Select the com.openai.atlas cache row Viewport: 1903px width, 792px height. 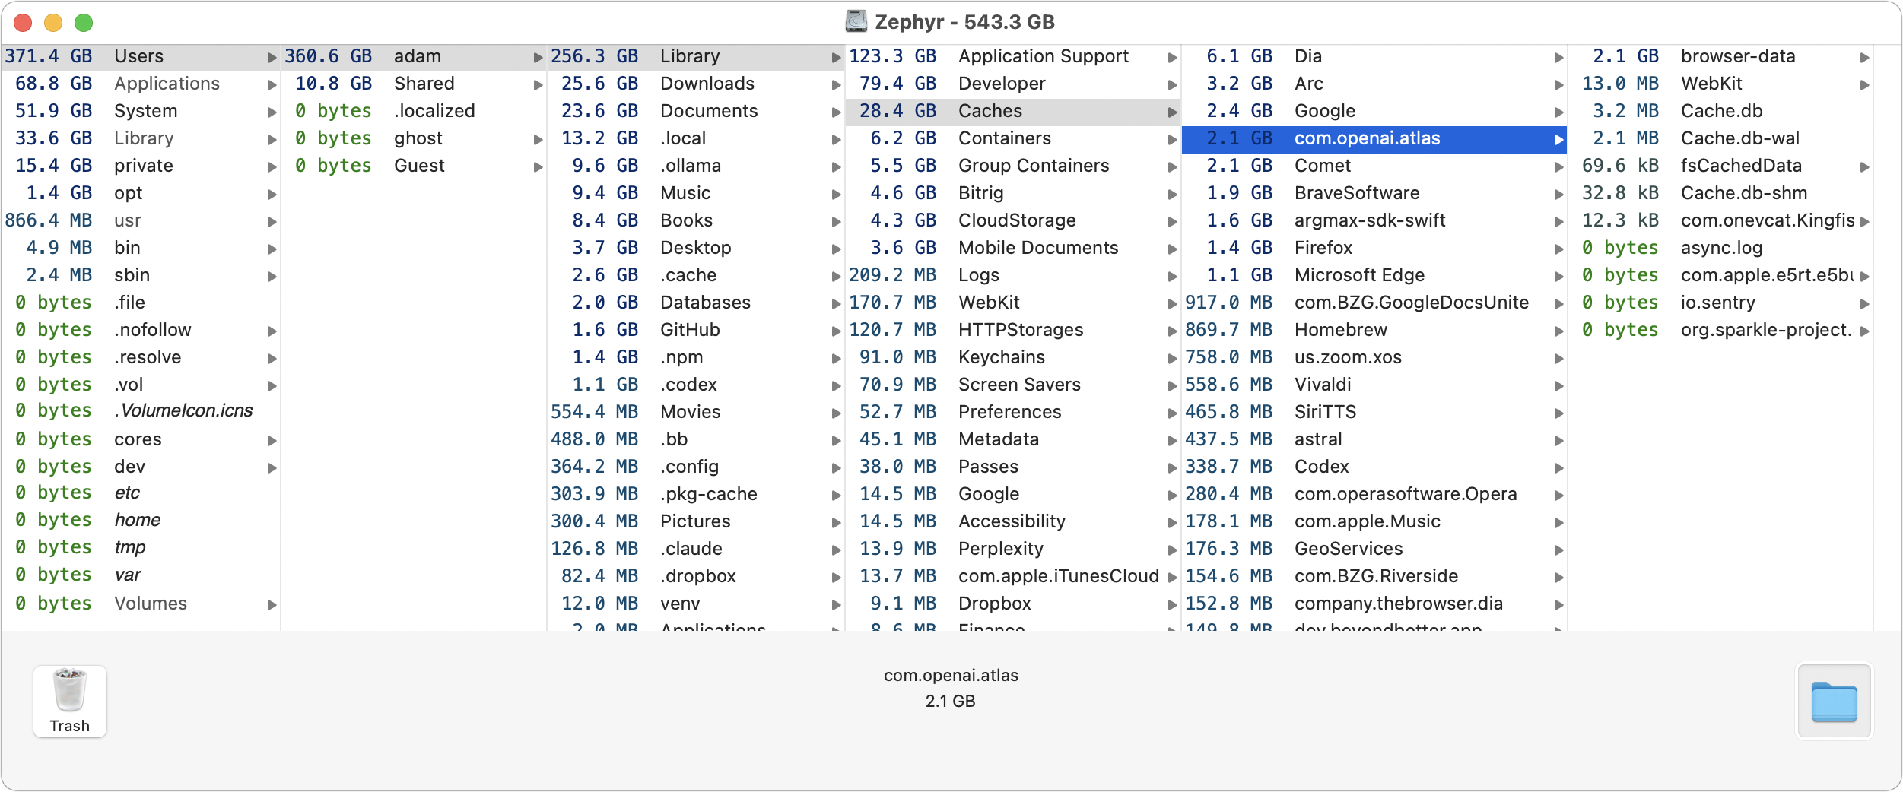(1374, 138)
